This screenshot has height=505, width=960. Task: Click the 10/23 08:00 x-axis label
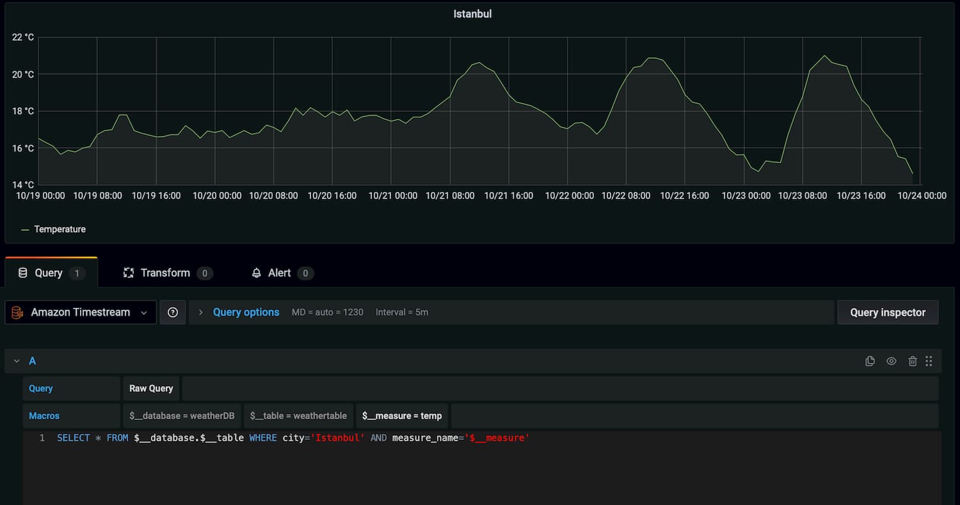[x=803, y=196]
